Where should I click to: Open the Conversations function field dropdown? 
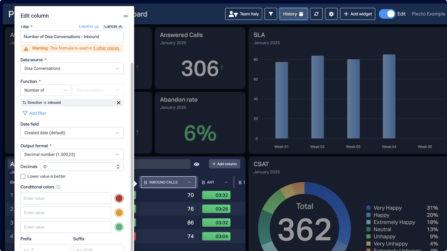[98, 90]
